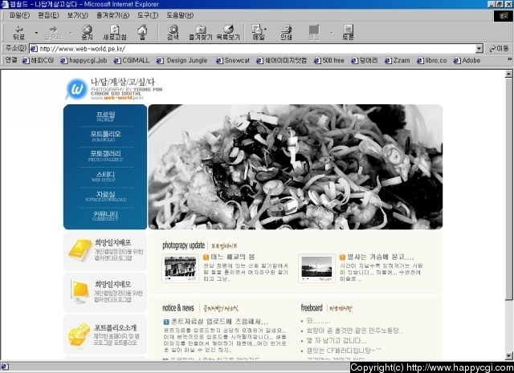The width and height of the screenshot is (514, 373).
Task: Click the status bar page icon
Action: (x=5, y=367)
